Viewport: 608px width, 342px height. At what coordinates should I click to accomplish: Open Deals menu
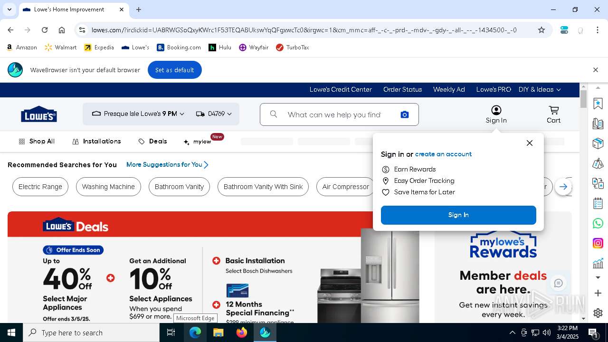click(152, 142)
